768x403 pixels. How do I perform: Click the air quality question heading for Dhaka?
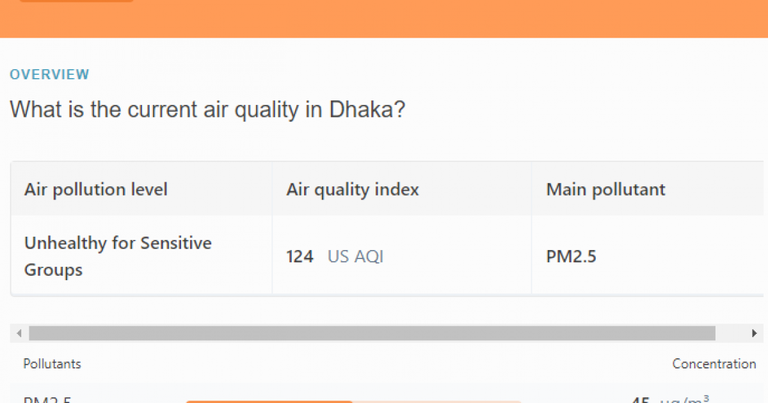coord(207,109)
